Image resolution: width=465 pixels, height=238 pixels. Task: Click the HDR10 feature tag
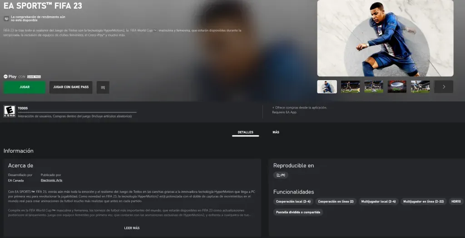point(455,201)
